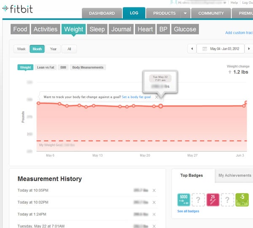Open the Products tab
This screenshot has width=253, height=228.
pos(164,13)
